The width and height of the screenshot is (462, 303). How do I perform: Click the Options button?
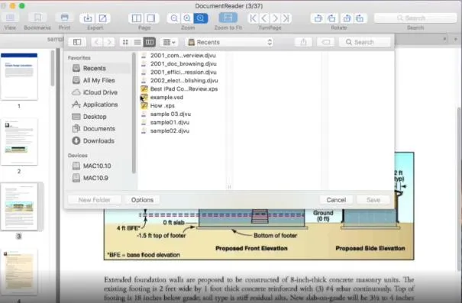click(x=142, y=200)
